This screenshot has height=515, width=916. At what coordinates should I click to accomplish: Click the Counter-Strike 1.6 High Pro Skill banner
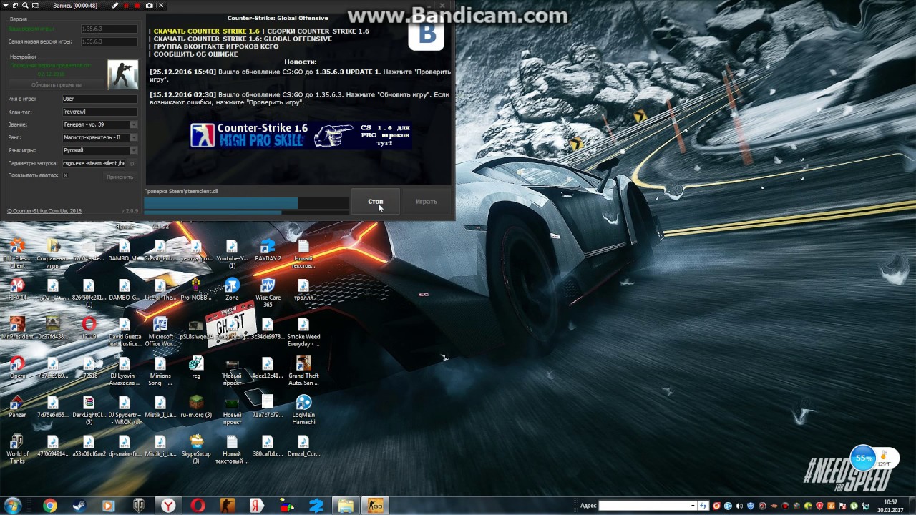click(x=301, y=135)
